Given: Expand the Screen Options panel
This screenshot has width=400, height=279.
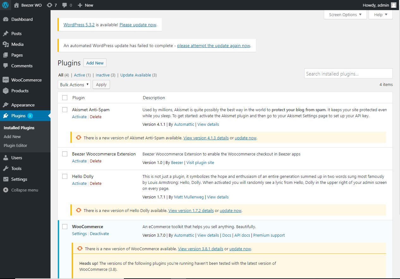Looking at the screenshot, I should 345,15.
